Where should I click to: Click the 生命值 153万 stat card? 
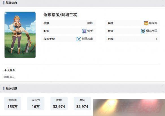click(12, 103)
